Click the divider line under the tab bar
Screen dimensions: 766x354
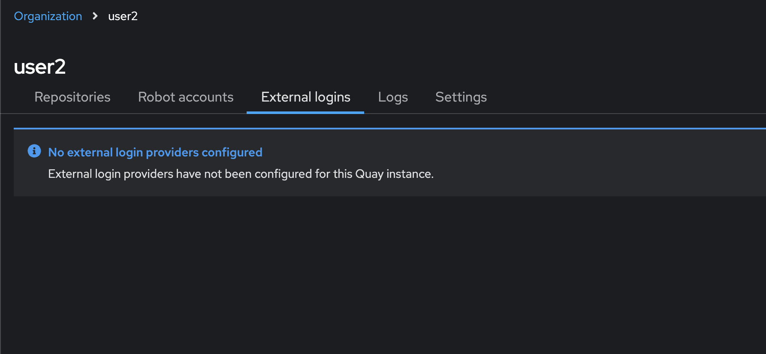click(x=558, y=114)
